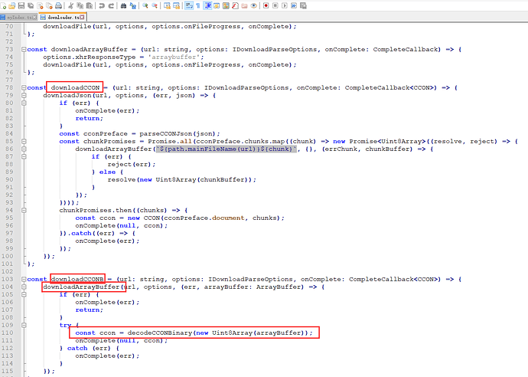Save the current file with the floppy icon
This screenshot has width=528, height=377.
pos(21,5)
